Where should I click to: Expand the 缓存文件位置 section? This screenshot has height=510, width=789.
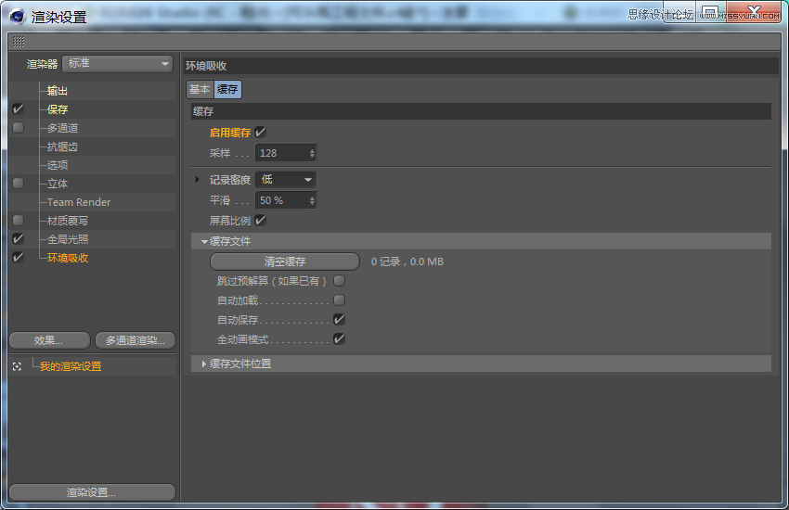[x=204, y=363]
